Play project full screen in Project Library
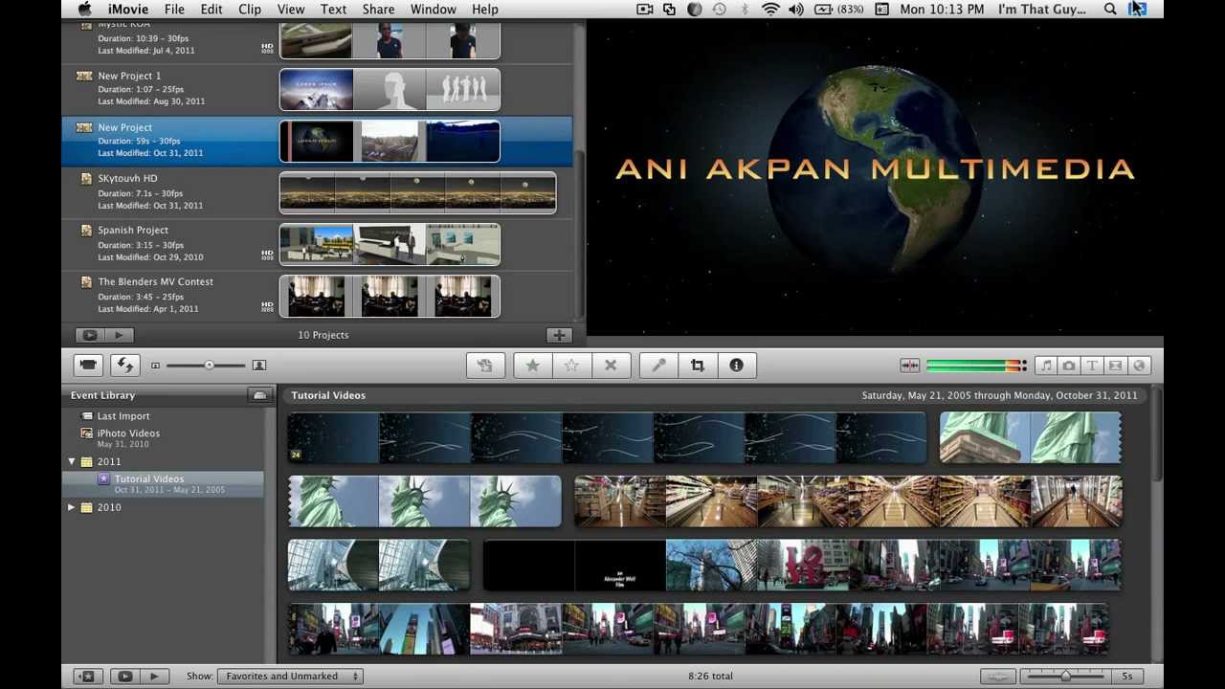This screenshot has height=689, width=1225. tap(90, 335)
